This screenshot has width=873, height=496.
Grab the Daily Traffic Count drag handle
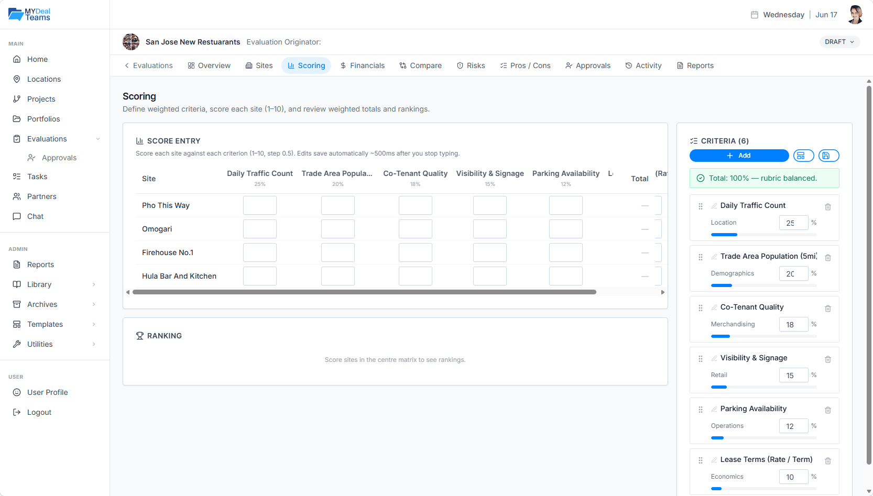pyautogui.click(x=701, y=206)
